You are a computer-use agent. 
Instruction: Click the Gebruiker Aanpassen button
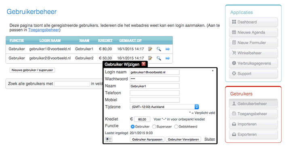coord(147,140)
